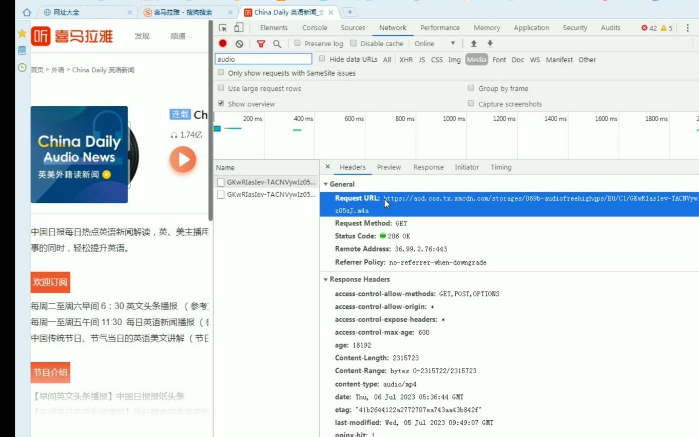This screenshot has width=699, height=437.
Task: Click the browser home icon
Action: [27, 12]
